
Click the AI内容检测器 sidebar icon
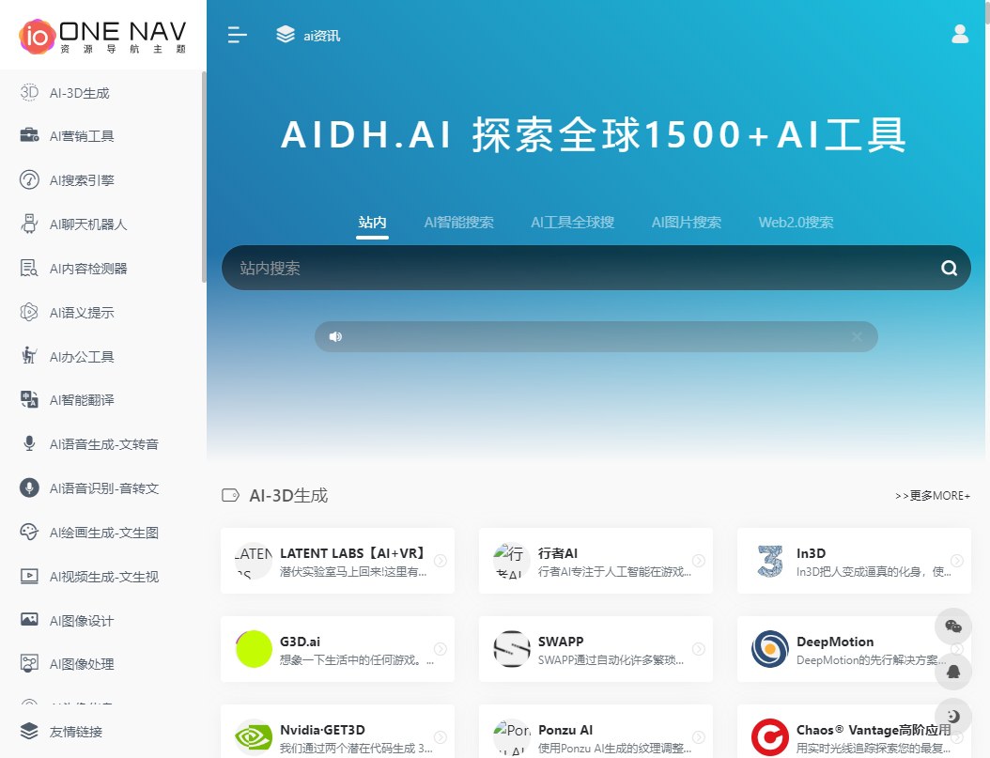pos(29,269)
